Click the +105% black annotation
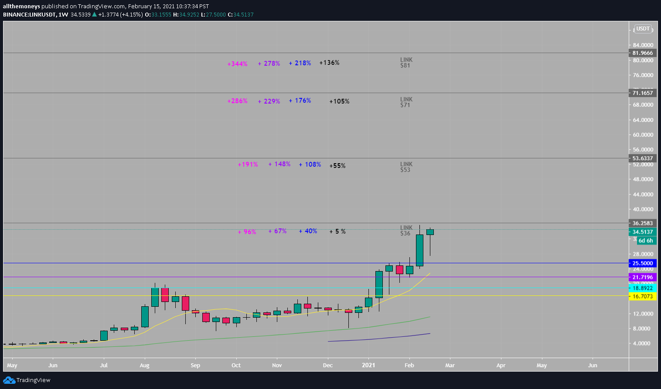 pyautogui.click(x=339, y=101)
